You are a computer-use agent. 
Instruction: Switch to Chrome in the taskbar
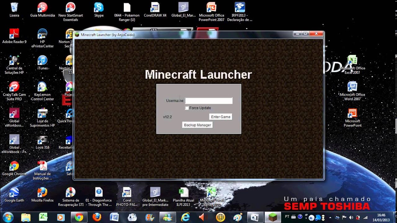(x=79, y=217)
